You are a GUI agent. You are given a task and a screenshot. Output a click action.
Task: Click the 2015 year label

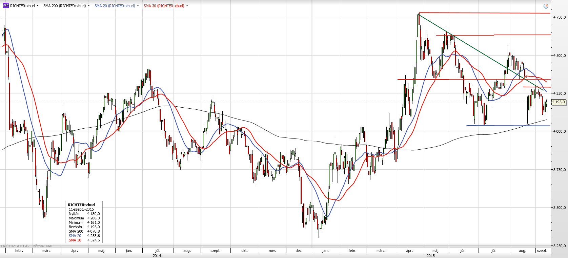point(431,256)
